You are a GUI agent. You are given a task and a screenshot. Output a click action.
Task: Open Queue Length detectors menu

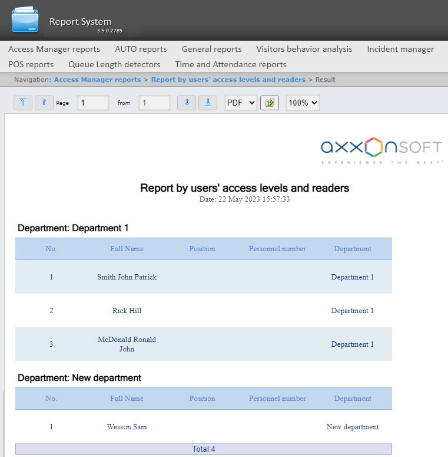[114, 64]
